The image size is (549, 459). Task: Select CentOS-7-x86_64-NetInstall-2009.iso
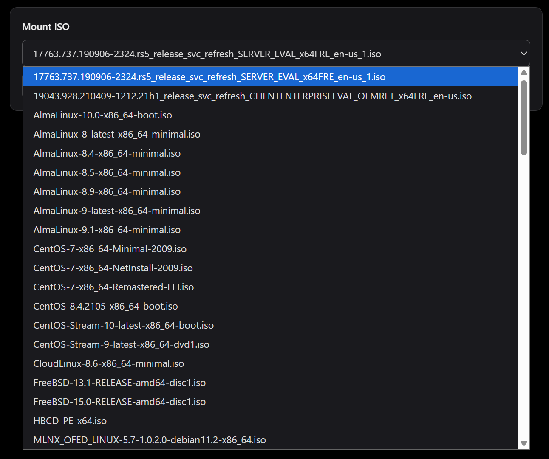[x=271, y=268]
